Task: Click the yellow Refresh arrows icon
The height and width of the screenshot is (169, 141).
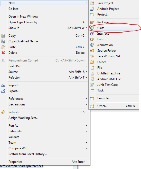Action: click(3, 112)
